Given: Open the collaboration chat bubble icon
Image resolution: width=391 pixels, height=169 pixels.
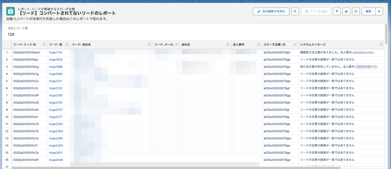Looking at the screenshot, I should [347, 12].
